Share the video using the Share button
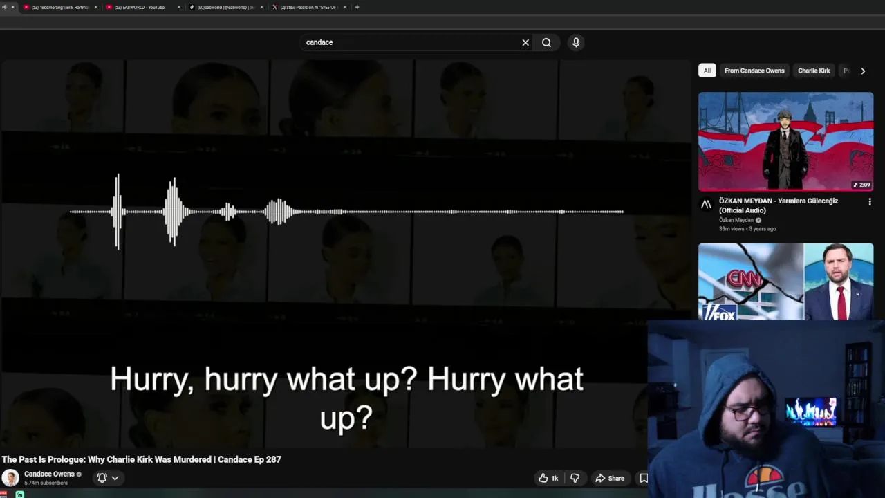 point(610,478)
